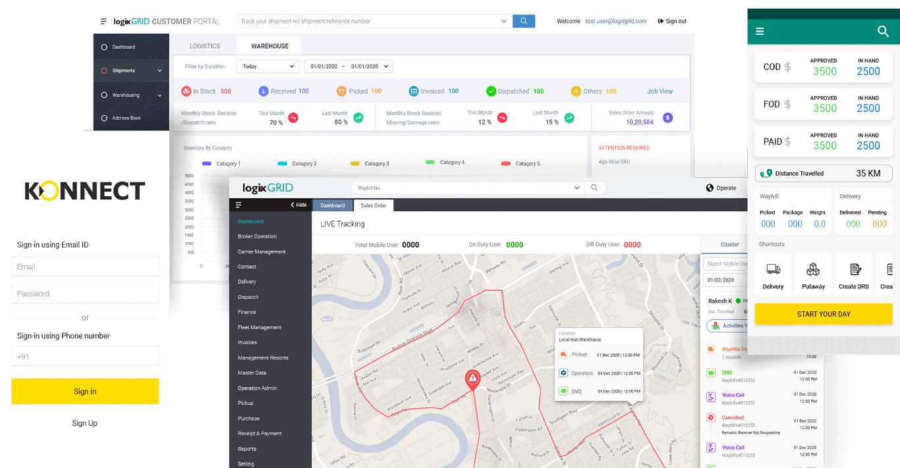Click the Voice Call icon above the Cancelled entry

pos(711,397)
